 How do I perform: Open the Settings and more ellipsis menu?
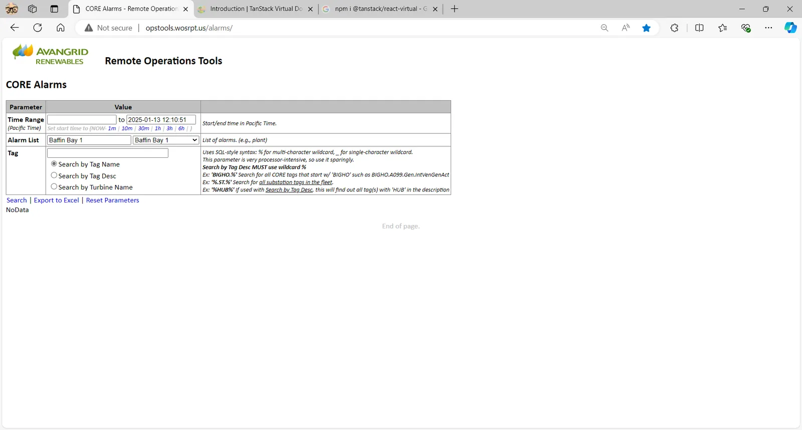(x=769, y=28)
